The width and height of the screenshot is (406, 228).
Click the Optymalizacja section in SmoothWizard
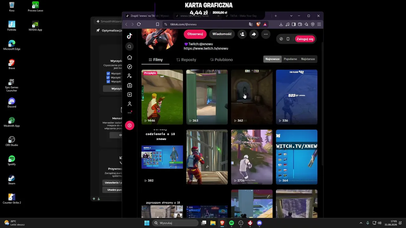109,30
